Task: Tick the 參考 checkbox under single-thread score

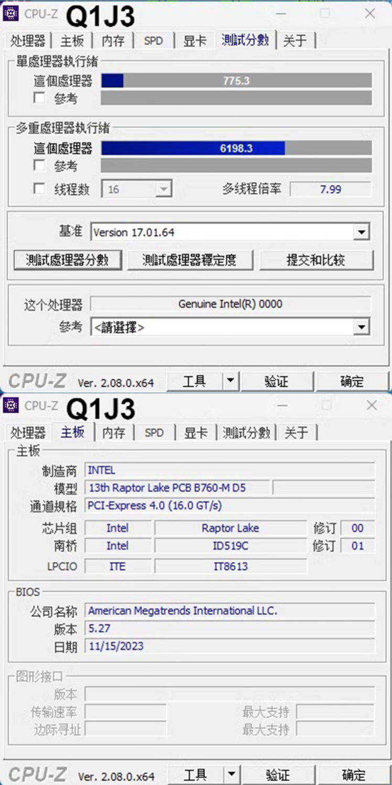Action: pyautogui.click(x=39, y=98)
